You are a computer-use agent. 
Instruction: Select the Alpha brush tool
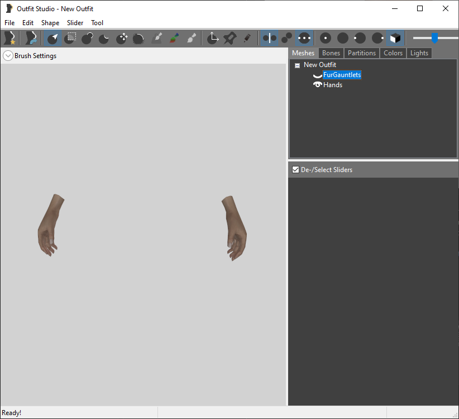[192, 38]
